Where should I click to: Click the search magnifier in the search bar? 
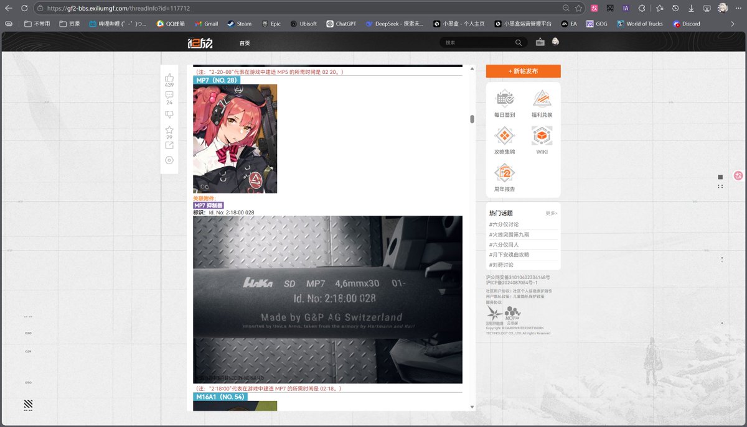[519, 42]
